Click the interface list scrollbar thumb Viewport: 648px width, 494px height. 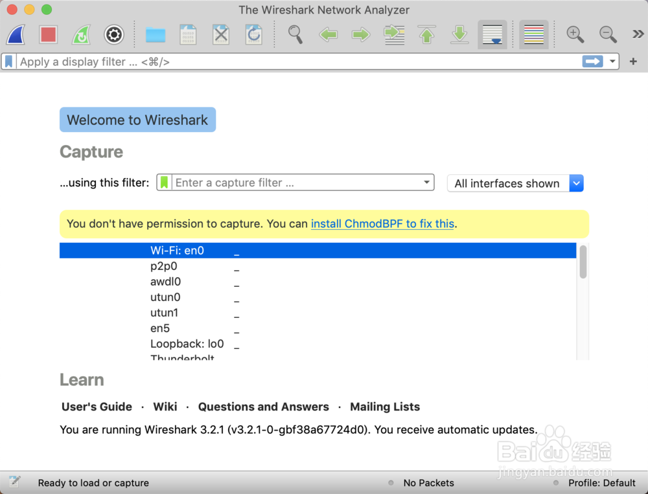pos(583,262)
